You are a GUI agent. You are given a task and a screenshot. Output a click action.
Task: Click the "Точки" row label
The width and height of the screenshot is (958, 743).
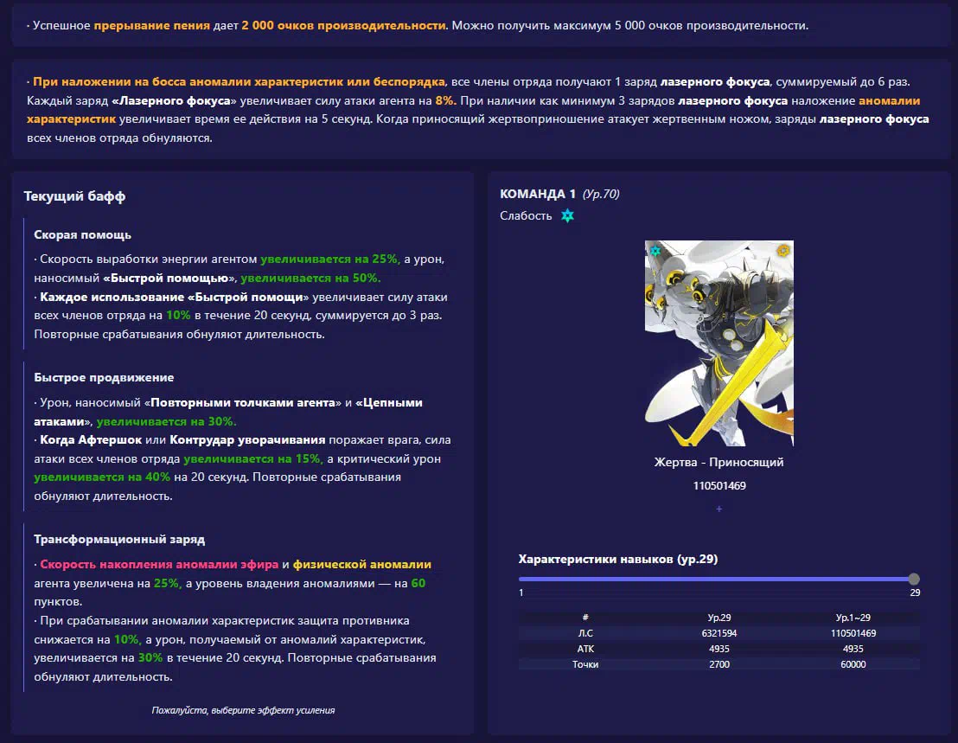(x=585, y=664)
